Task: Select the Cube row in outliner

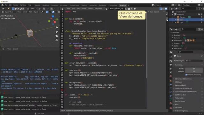Action: pos(186,20)
